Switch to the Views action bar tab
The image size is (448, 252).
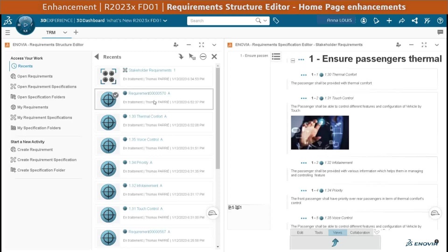coord(337,232)
